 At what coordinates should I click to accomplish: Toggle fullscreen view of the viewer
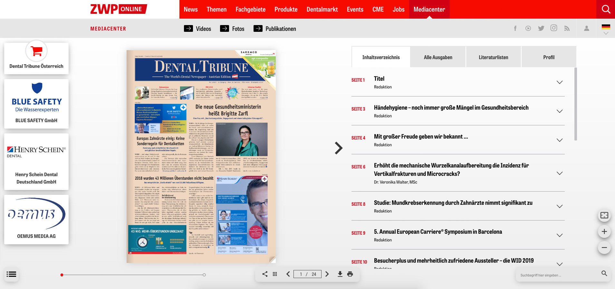[604, 215]
